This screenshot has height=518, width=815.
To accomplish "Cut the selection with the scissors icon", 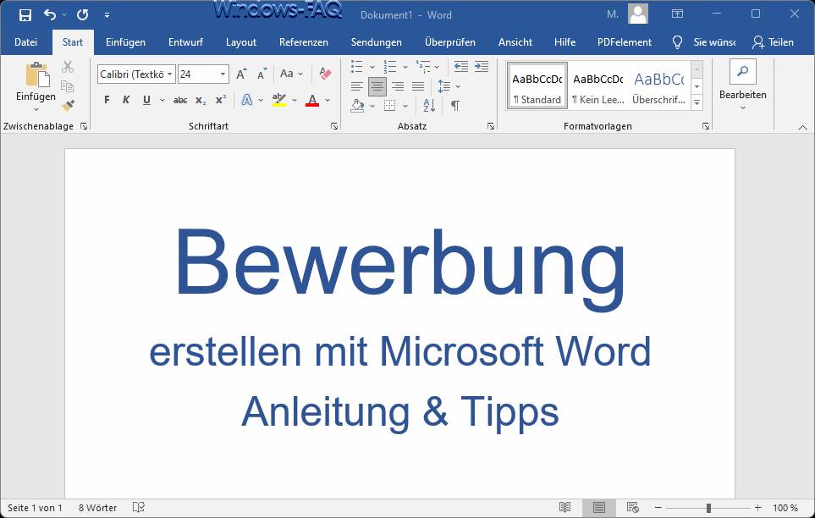I will point(68,67).
